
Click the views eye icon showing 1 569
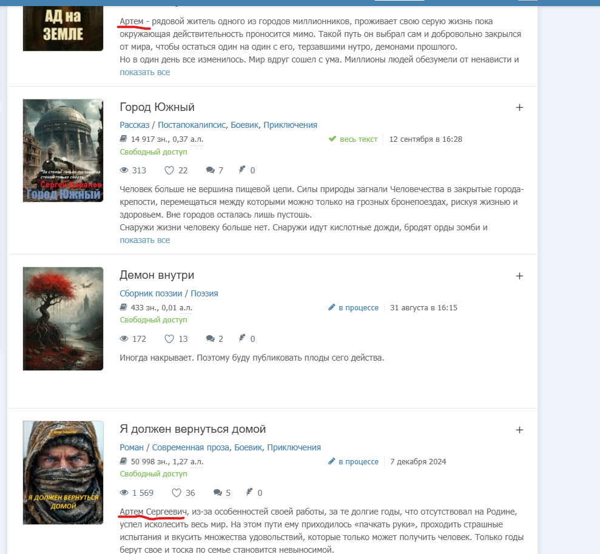point(124,492)
